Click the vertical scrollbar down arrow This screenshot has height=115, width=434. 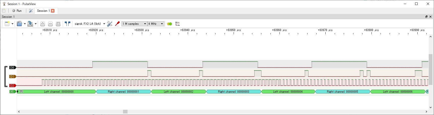coord(430,107)
